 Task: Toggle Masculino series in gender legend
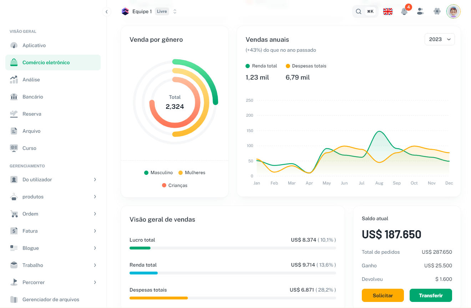(x=158, y=173)
